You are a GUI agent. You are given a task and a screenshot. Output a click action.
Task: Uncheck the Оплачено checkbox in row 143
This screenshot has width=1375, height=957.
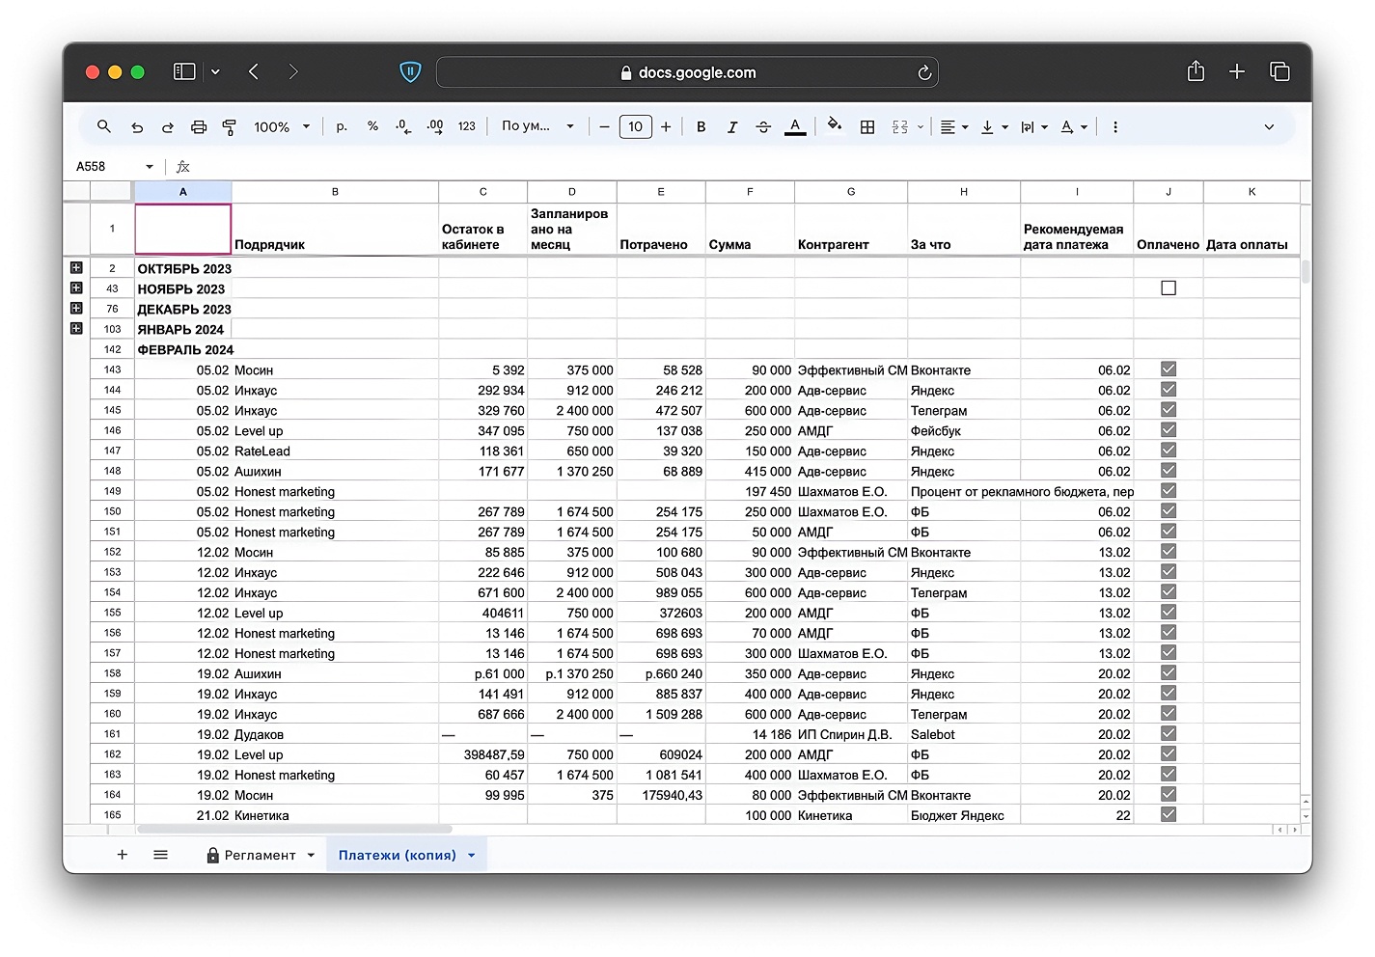click(1169, 369)
